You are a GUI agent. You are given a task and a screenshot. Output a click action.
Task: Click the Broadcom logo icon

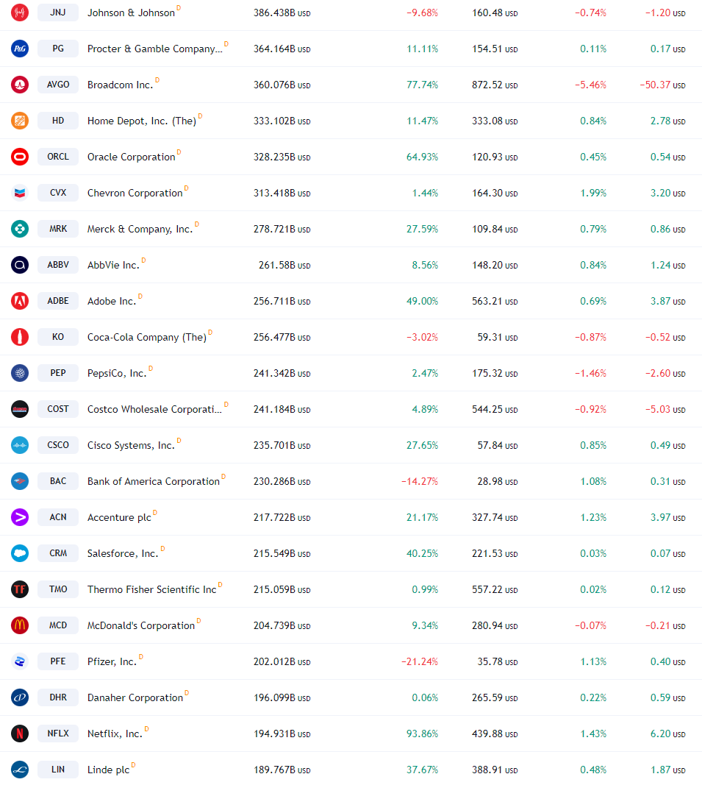coord(20,85)
